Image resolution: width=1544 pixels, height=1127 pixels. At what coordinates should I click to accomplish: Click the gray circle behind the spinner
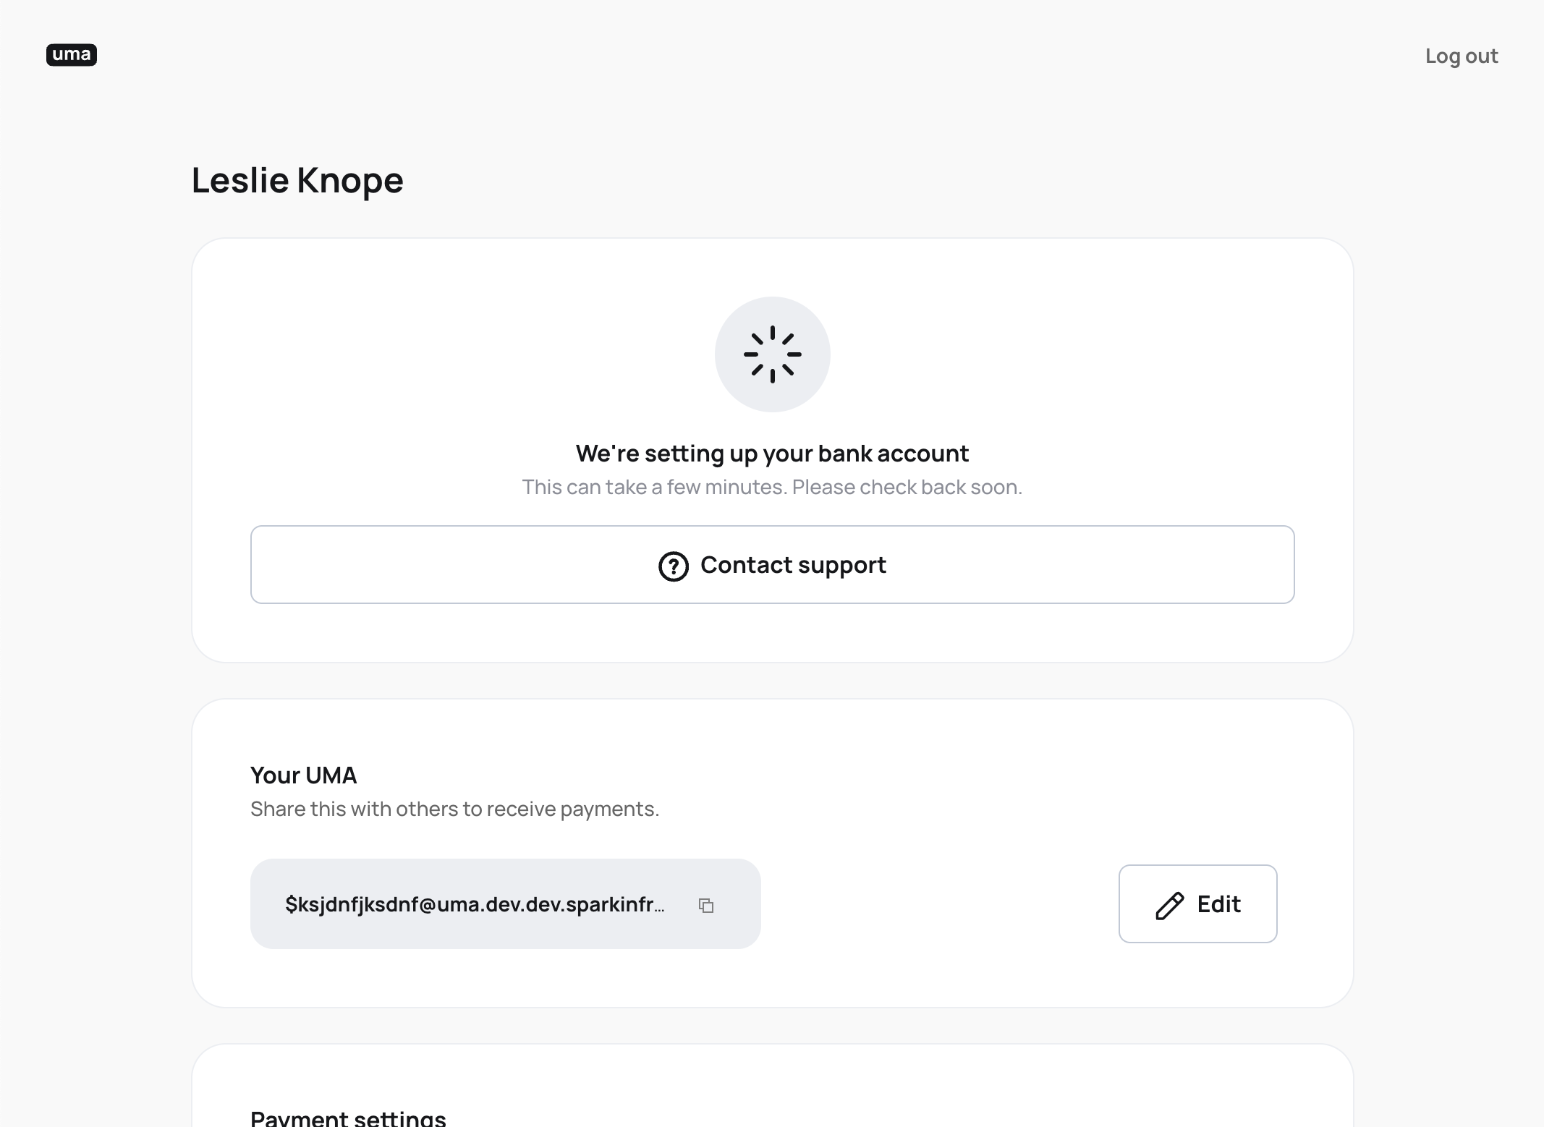pyautogui.click(x=773, y=354)
